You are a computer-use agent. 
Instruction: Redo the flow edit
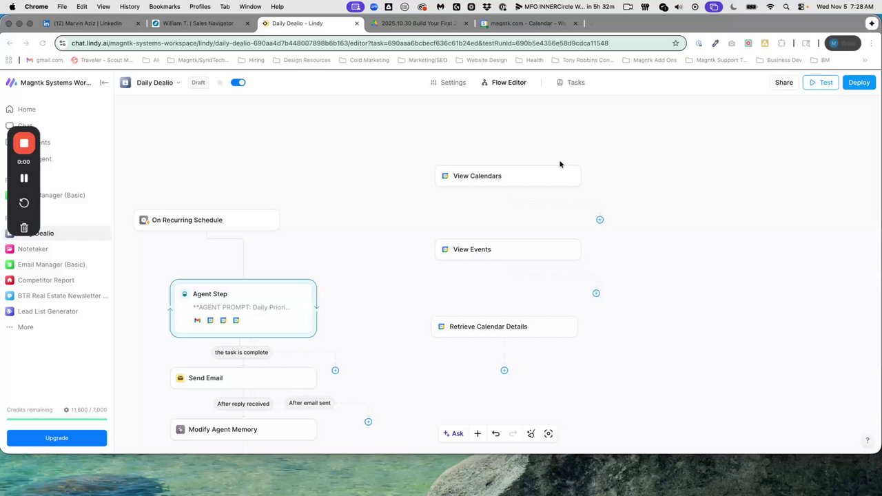tap(513, 434)
